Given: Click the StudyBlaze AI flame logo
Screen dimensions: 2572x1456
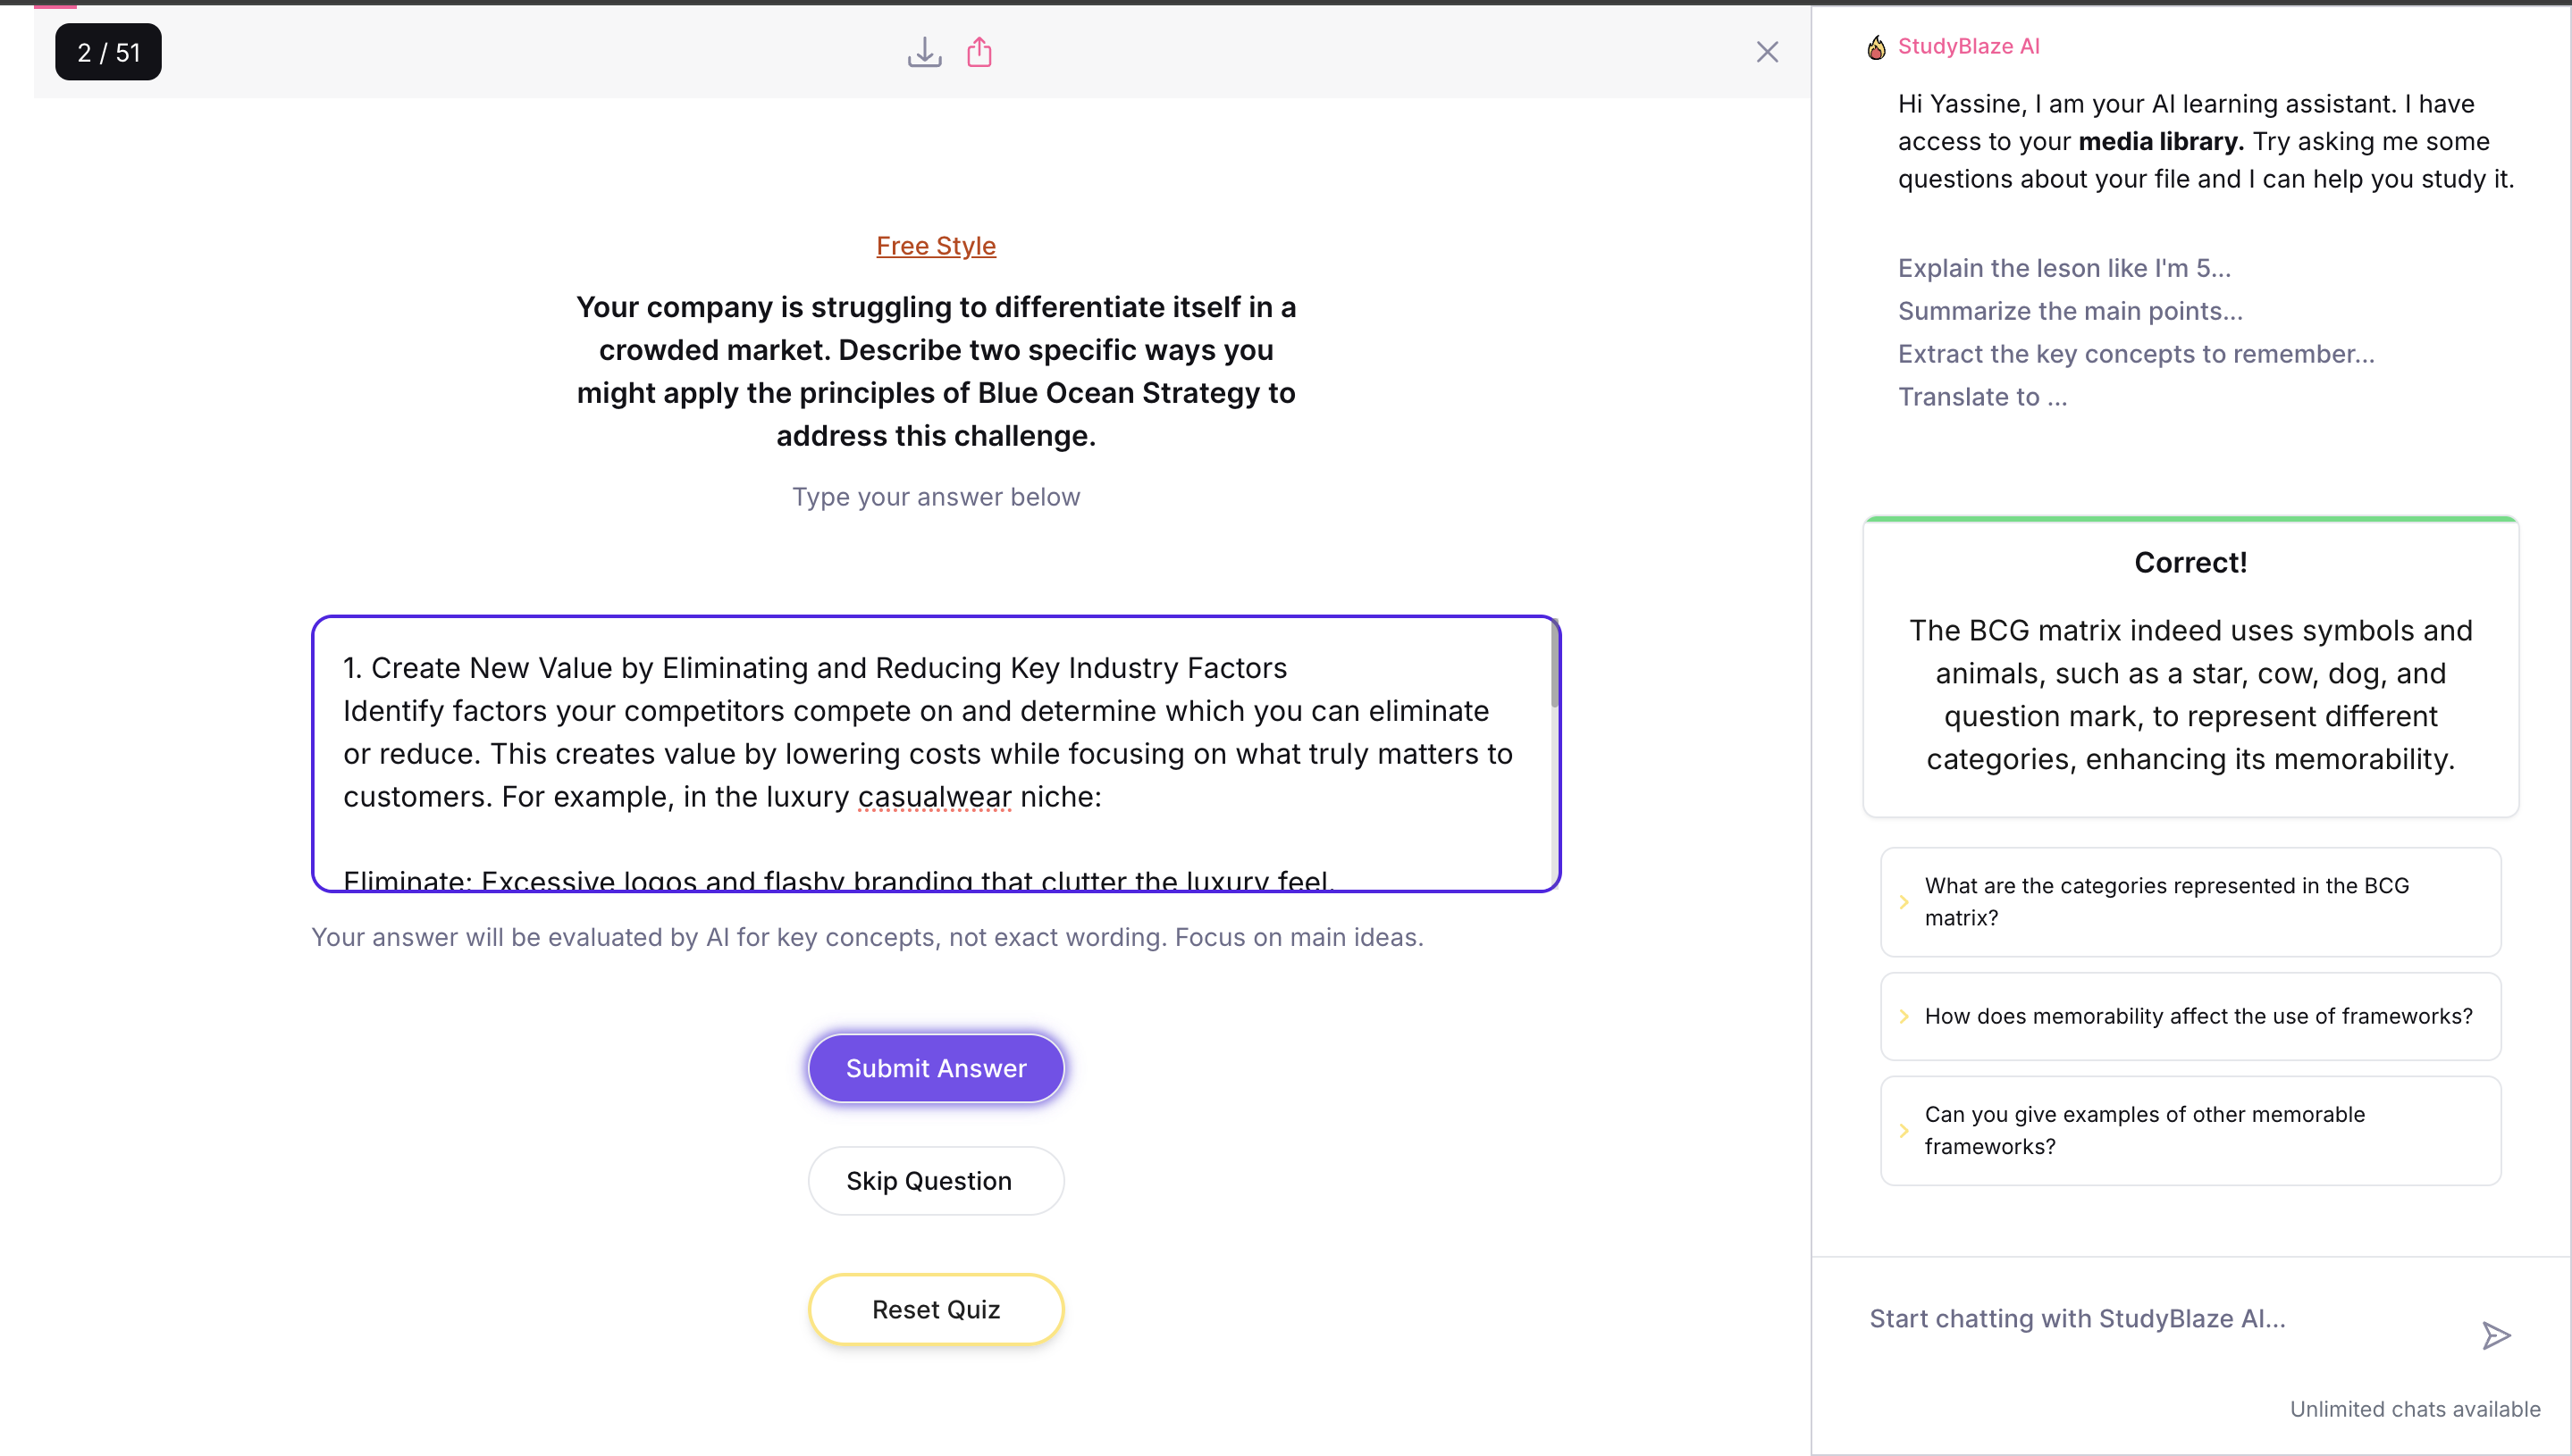Looking at the screenshot, I should coord(1876,47).
